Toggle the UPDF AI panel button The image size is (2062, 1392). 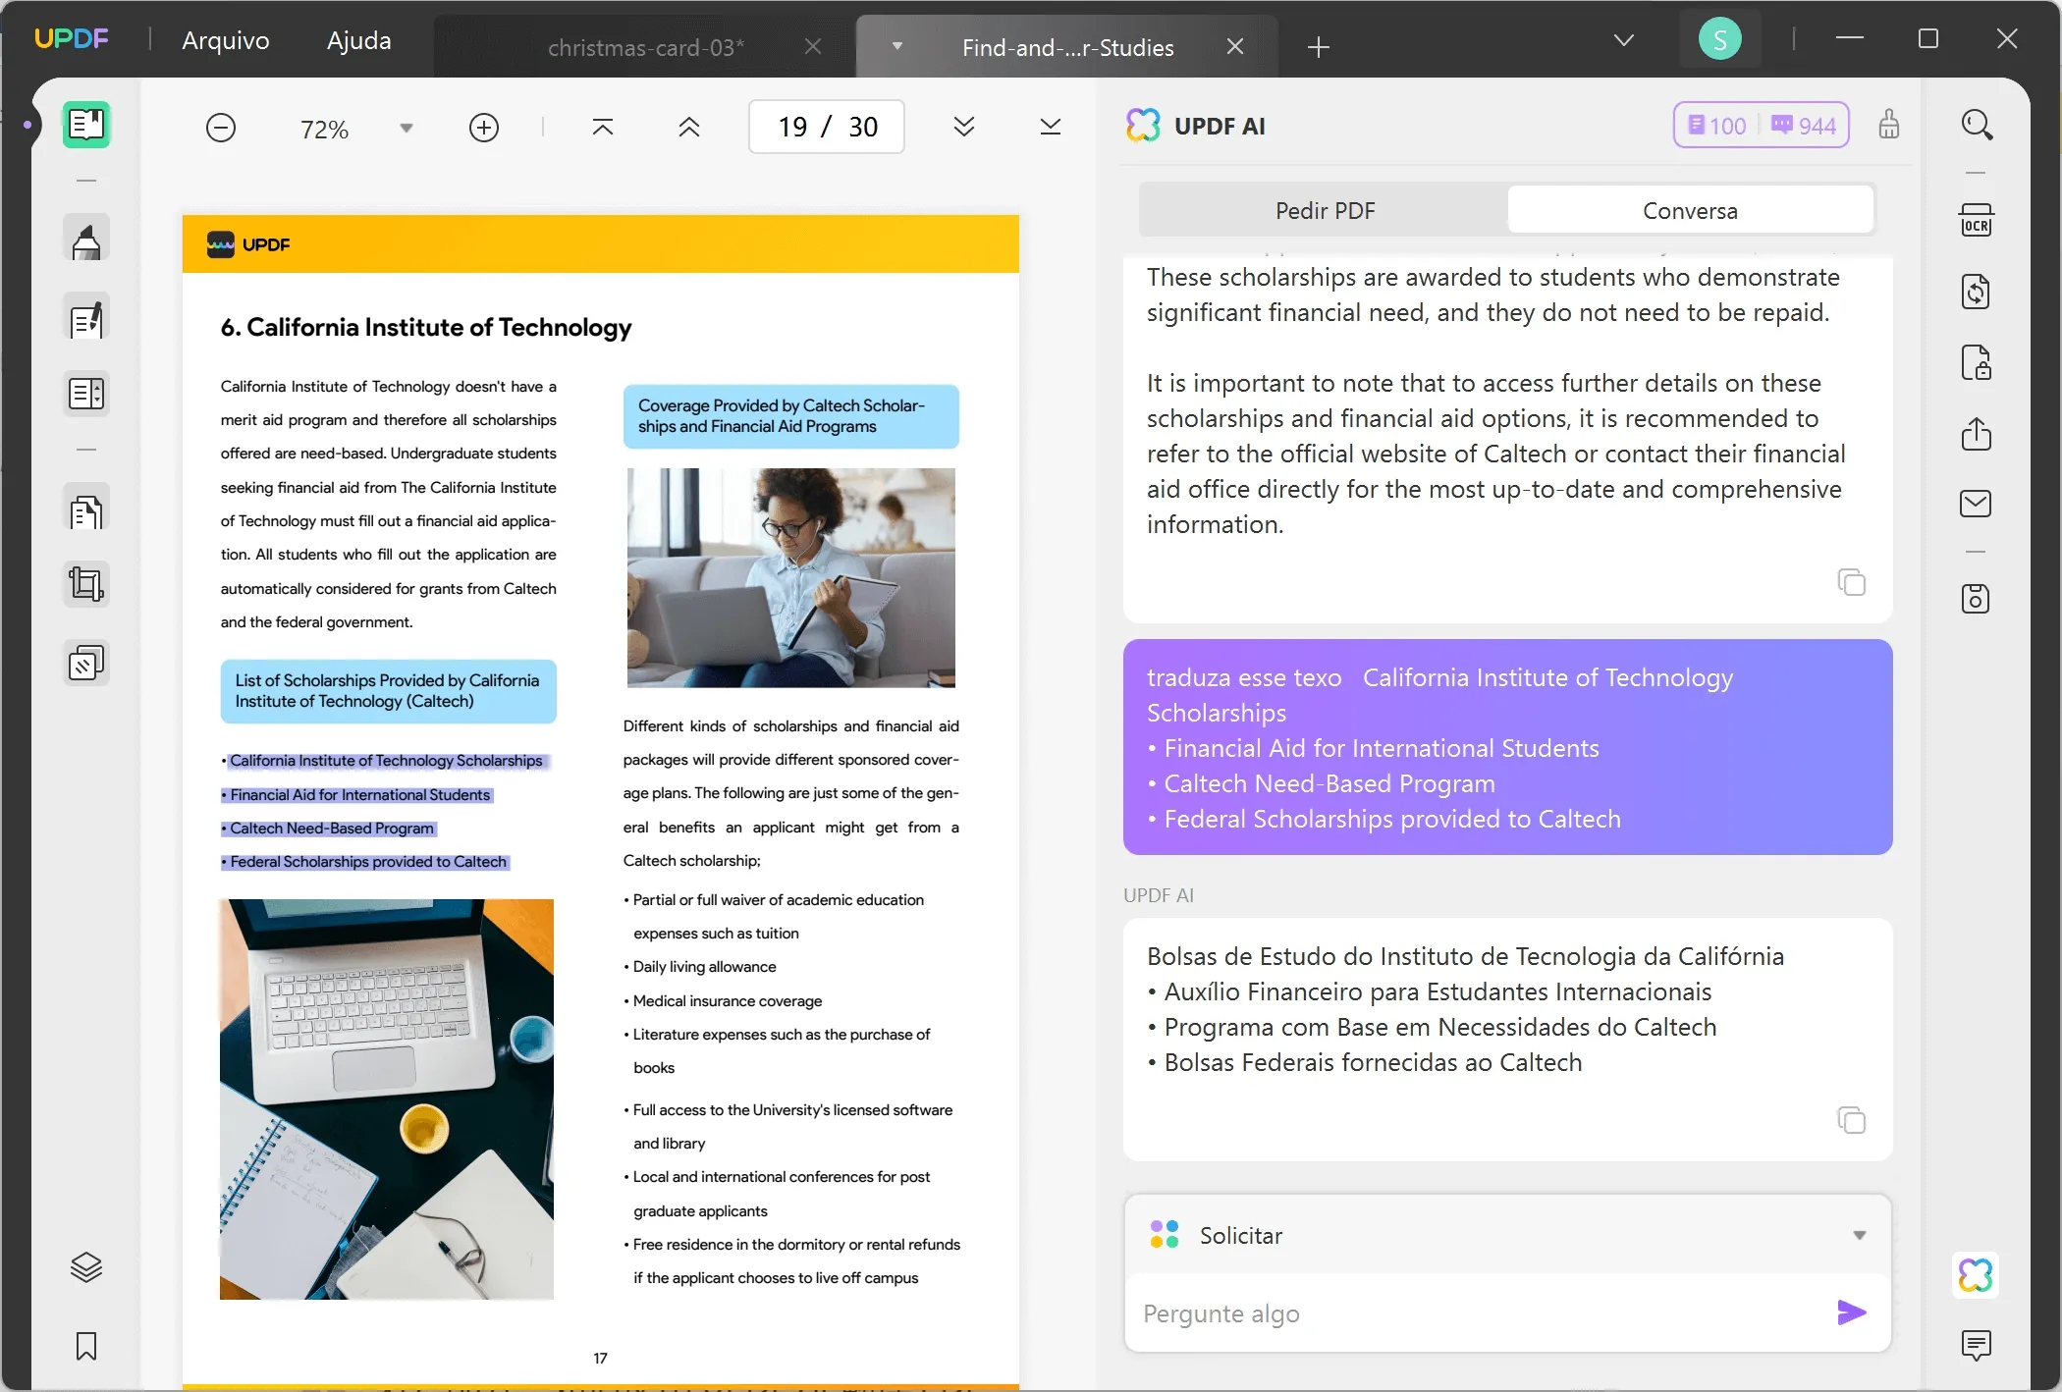click(1977, 1275)
